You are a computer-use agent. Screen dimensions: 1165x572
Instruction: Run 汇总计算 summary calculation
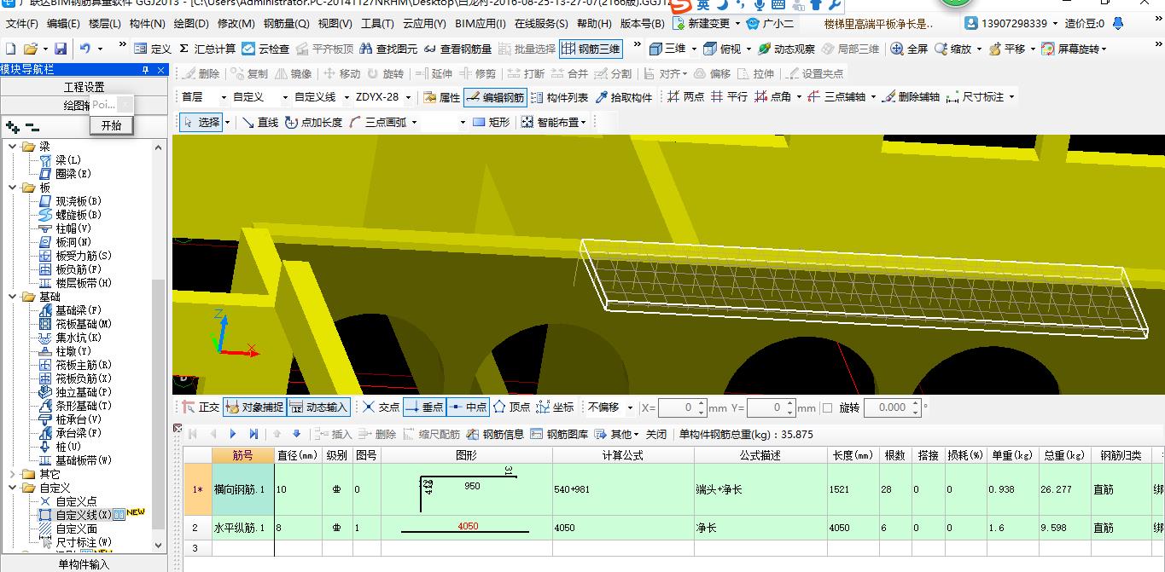click(x=207, y=49)
